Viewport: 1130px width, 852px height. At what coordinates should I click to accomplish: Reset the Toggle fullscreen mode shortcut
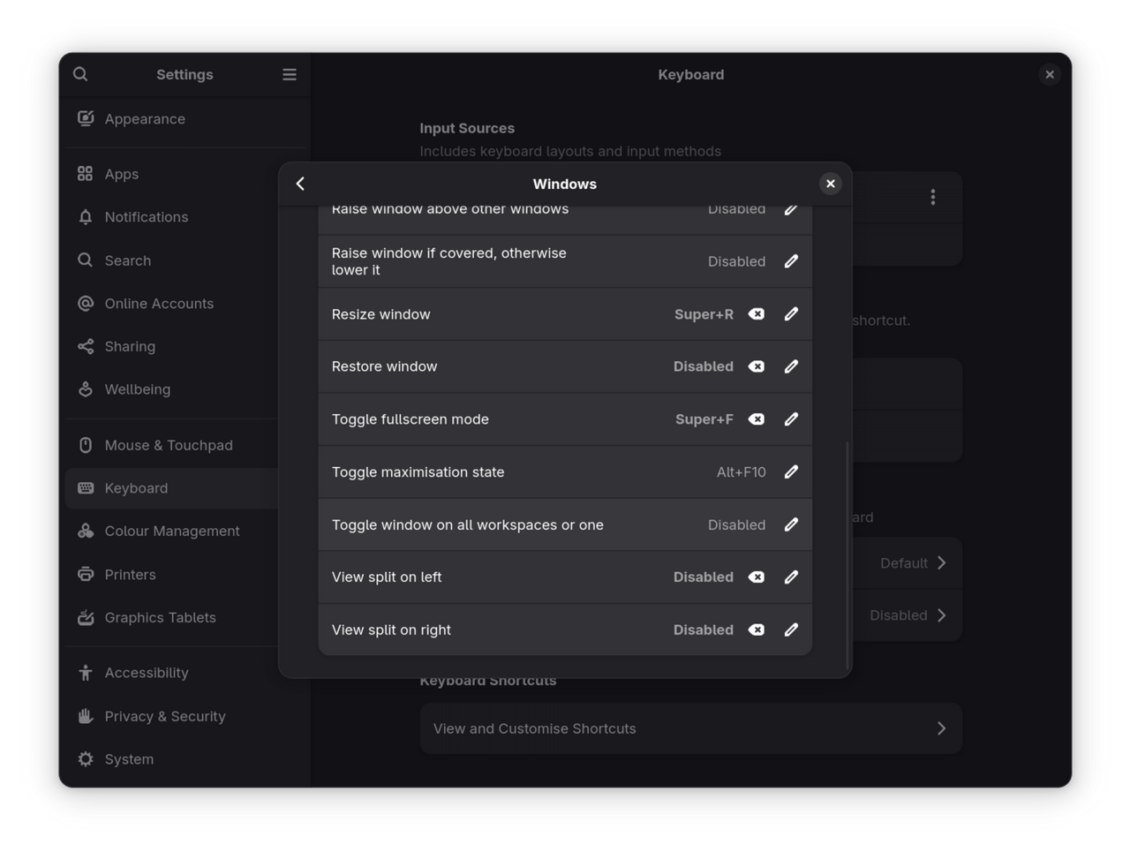tap(757, 419)
